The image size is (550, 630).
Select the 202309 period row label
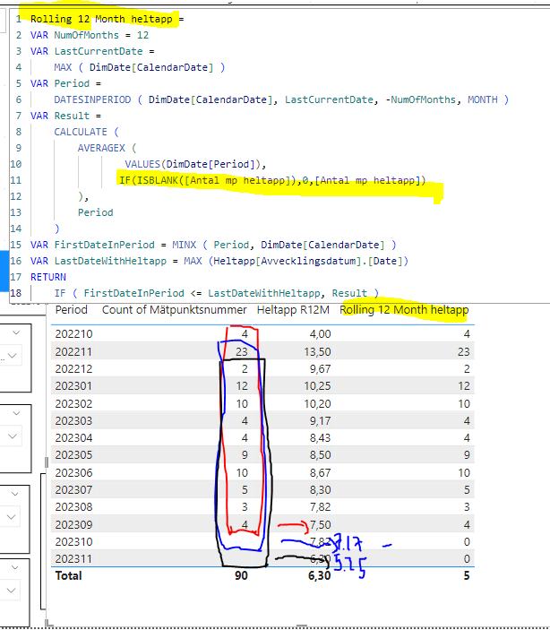pos(73,524)
